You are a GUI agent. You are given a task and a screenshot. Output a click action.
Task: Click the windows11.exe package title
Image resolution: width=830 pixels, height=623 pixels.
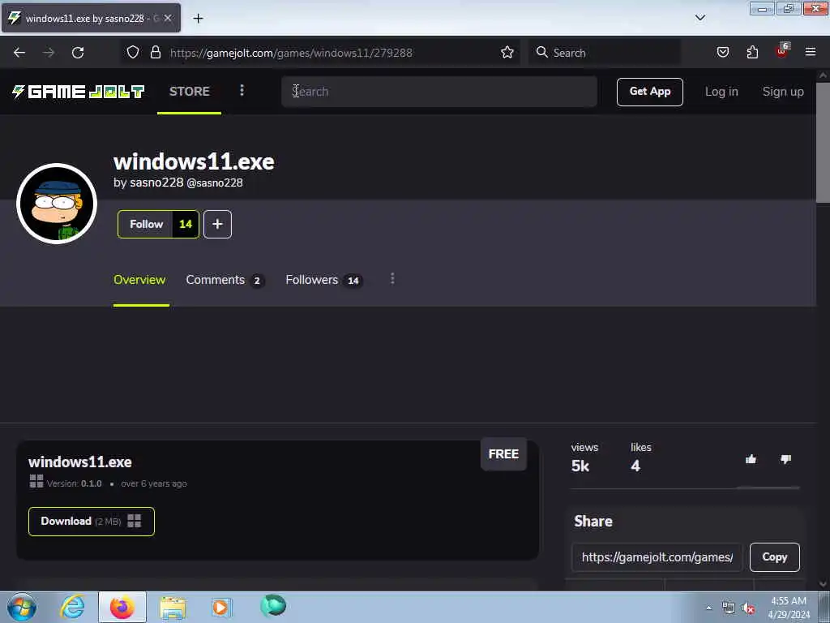80,462
